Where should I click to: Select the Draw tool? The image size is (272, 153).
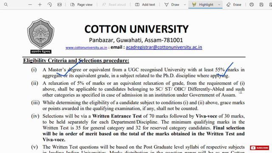coord(172,5)
